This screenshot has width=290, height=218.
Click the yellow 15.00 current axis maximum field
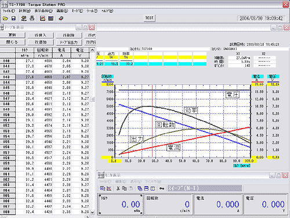pyautogui.click(x=258, y=84)
